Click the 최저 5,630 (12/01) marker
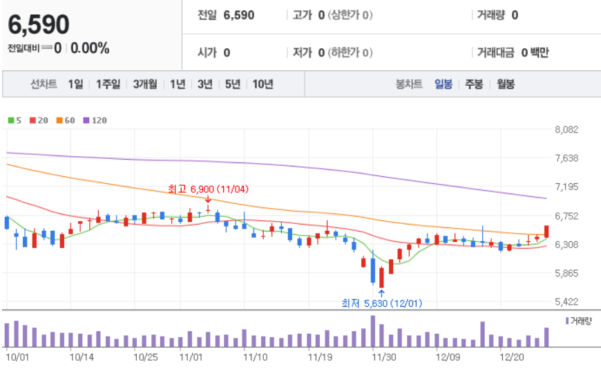 point(382,303)
